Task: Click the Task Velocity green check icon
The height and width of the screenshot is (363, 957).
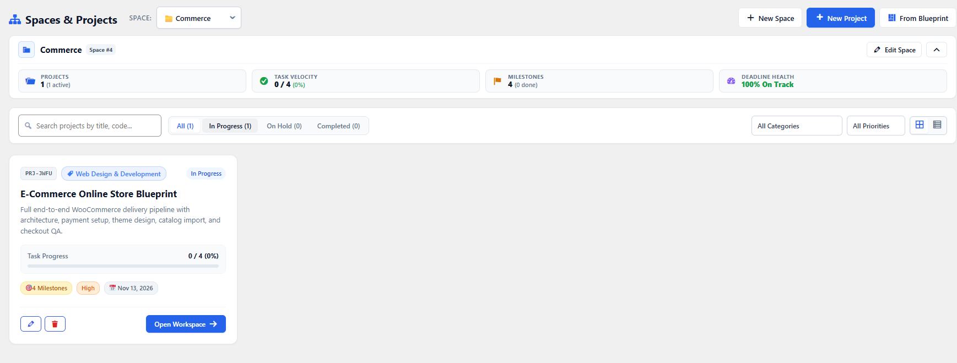Action: (x=264, y=81)
